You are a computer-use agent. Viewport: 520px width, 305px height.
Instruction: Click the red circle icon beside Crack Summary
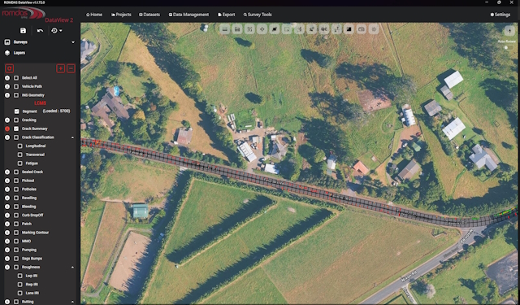tap(7, 129)
